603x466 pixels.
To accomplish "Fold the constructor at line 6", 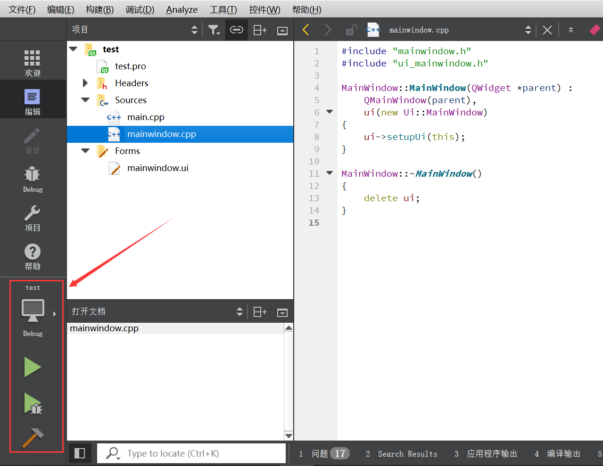I will (330, 112).
